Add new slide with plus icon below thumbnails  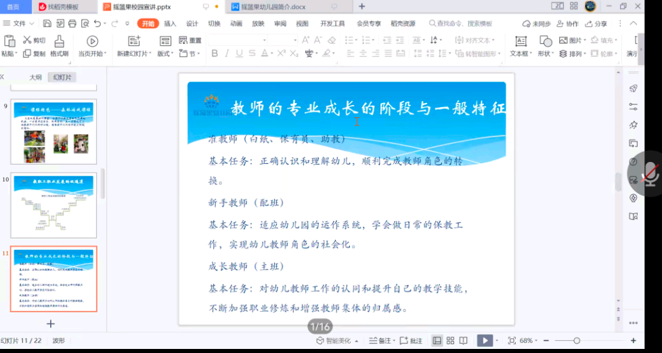tap(50, 324)
